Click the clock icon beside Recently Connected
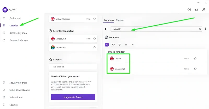Image resolution: width=209 pixels, height=109 pixels. [50, 31]
